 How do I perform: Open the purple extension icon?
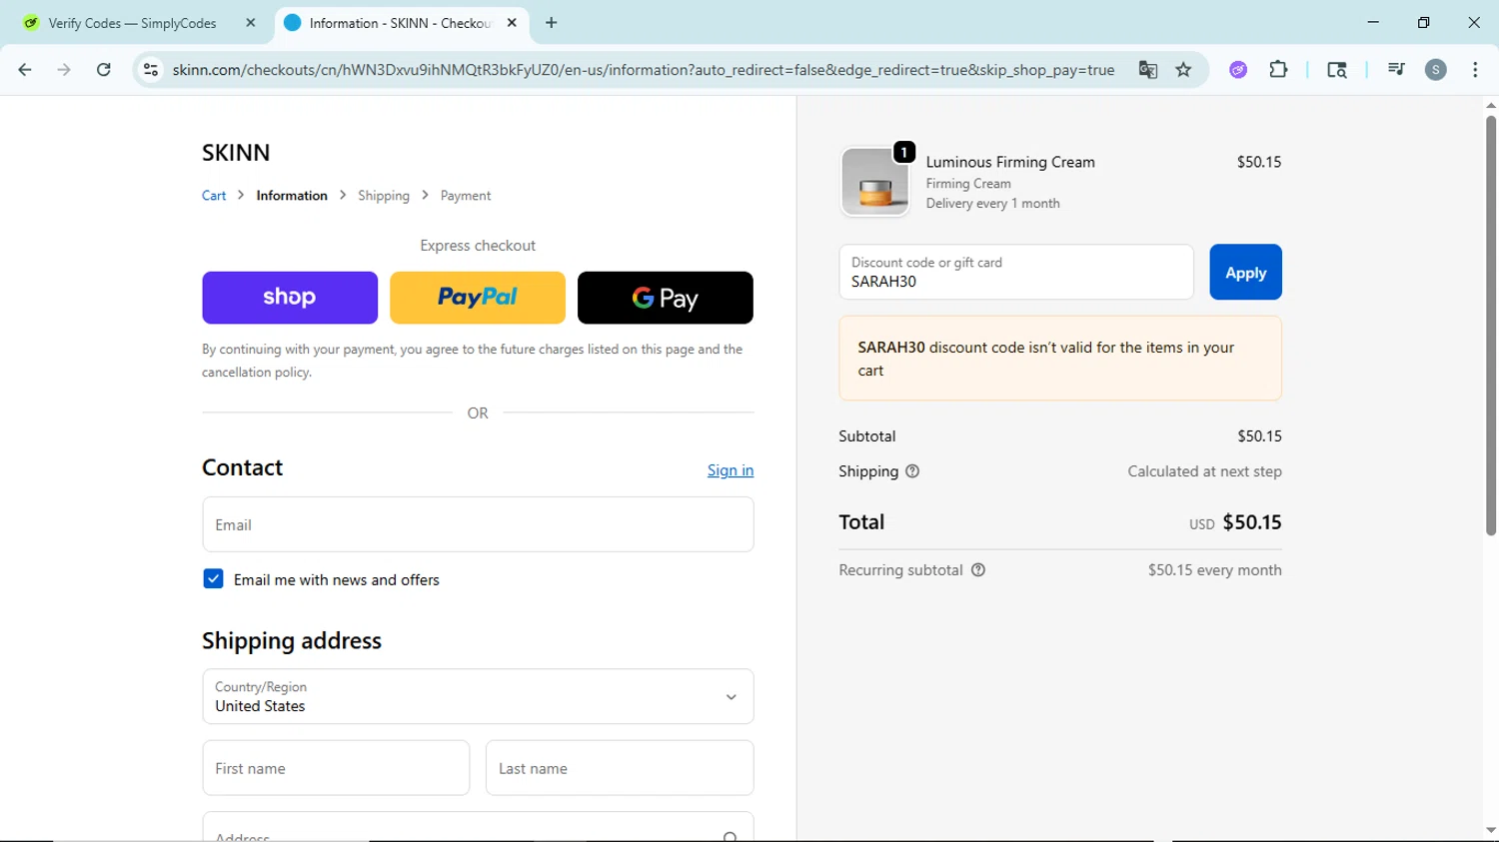pos(1238,70)
